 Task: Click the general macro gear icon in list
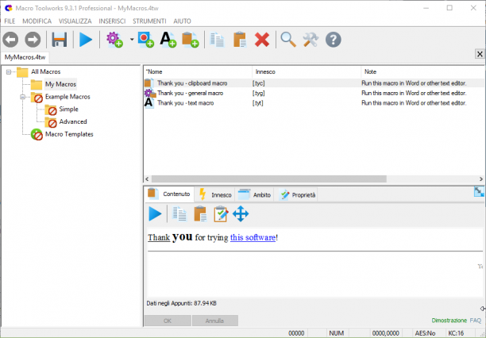coord(150,93)
